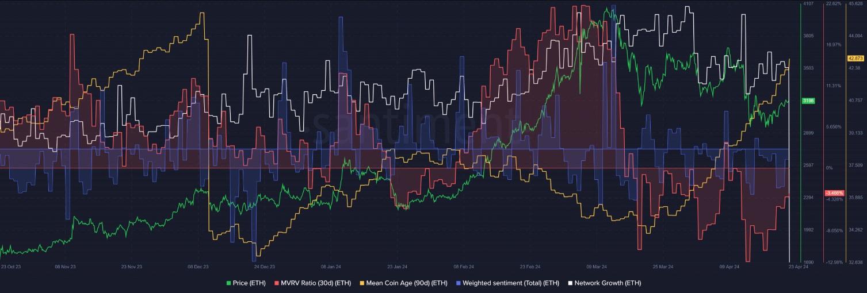Click the yellow coin age badge 42.873

click(x=855, y=59)
